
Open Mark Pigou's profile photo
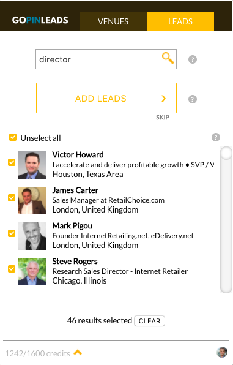pyautogui.click(x=32, y=236)
